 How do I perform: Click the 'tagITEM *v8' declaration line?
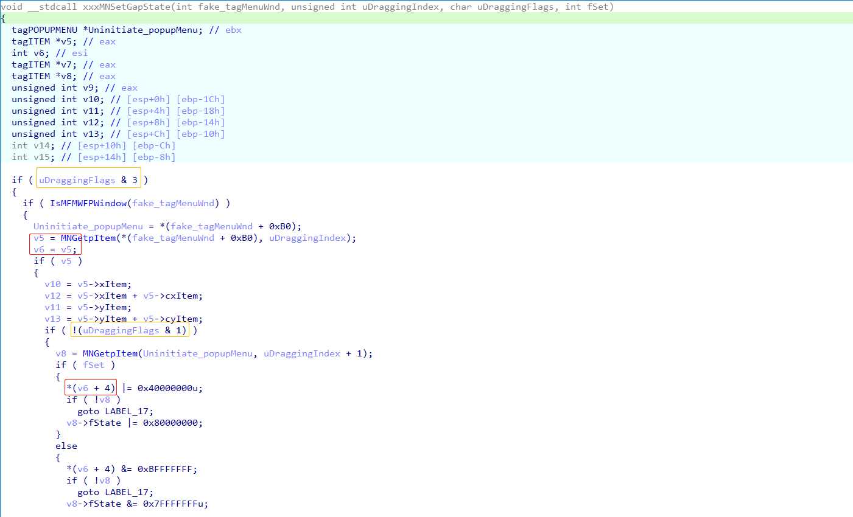63,76
